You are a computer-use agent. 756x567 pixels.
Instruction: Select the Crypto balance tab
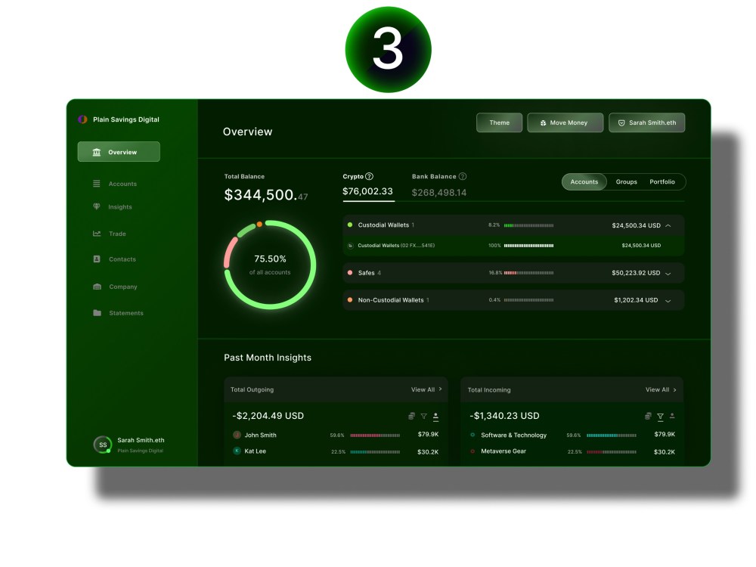coord(368,184)
